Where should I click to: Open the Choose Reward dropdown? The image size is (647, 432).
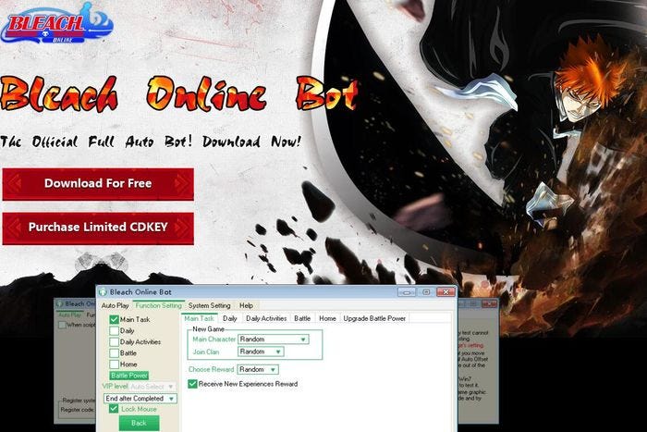click(258, 369)
